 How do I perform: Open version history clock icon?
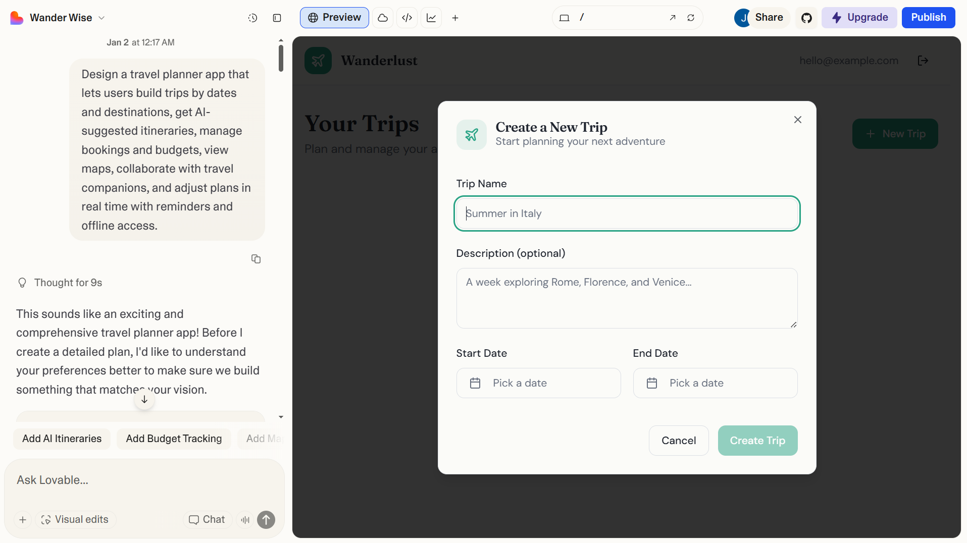(253, 18)
